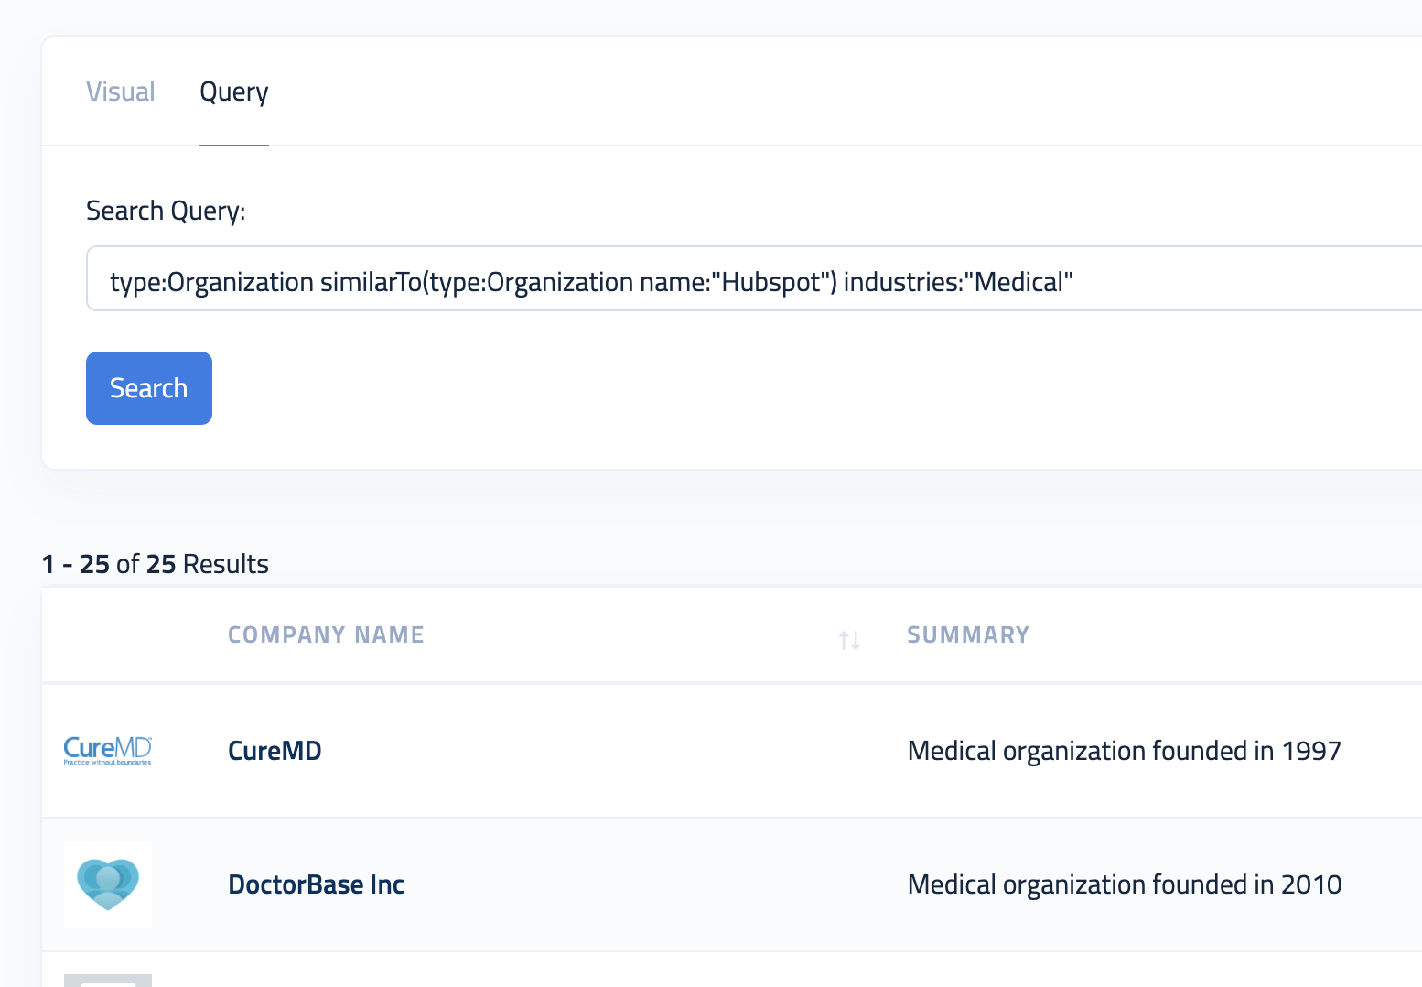Click the SUMMARY column header
This screenshot has height=987, width=1422.
click(x=968, y=634)
